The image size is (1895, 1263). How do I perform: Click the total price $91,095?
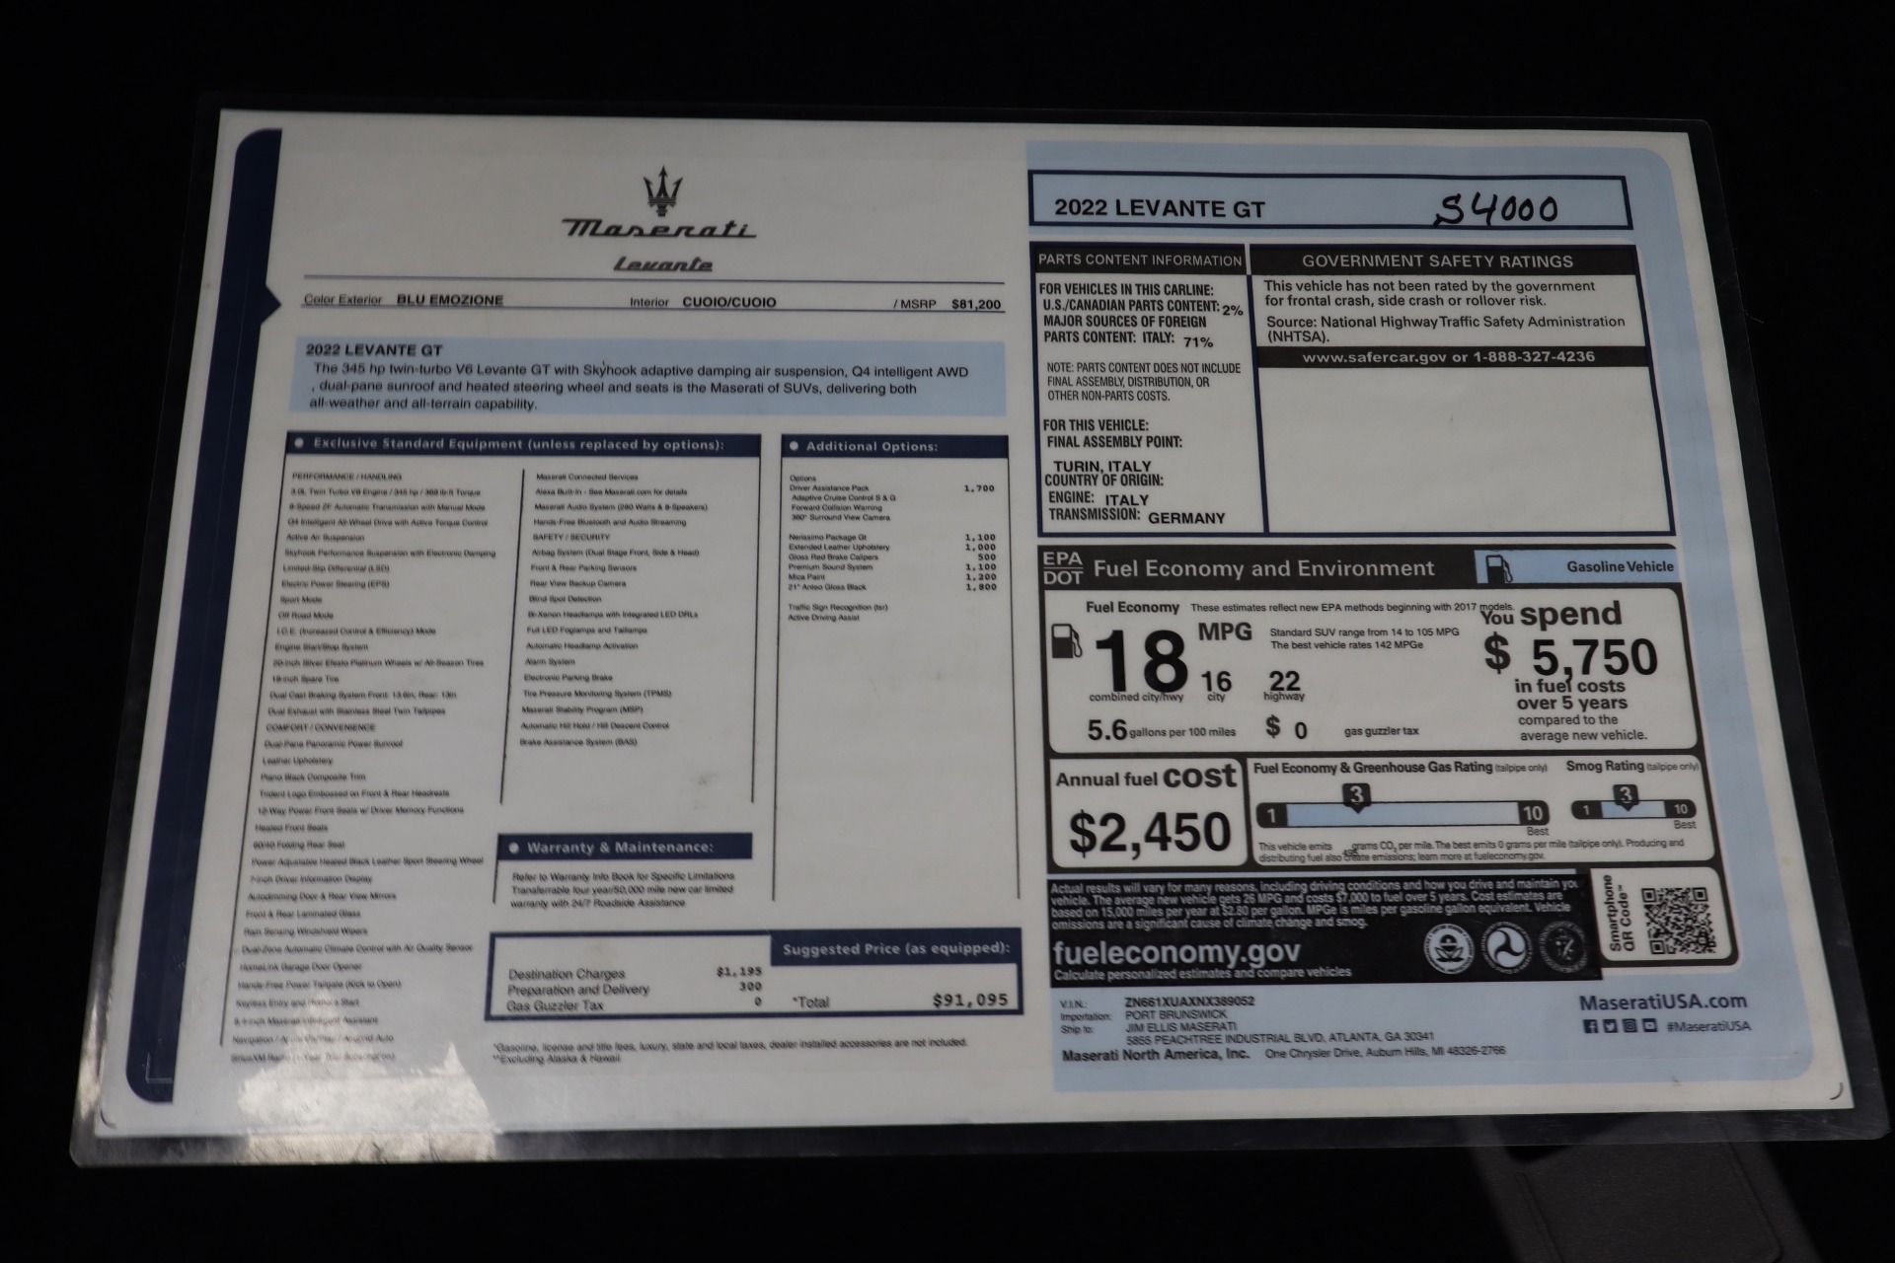(970, 1000)
